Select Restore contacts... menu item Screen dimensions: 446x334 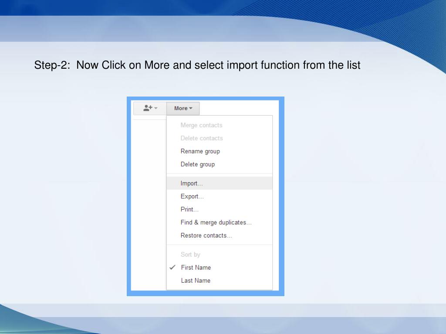tap(220, 235)
